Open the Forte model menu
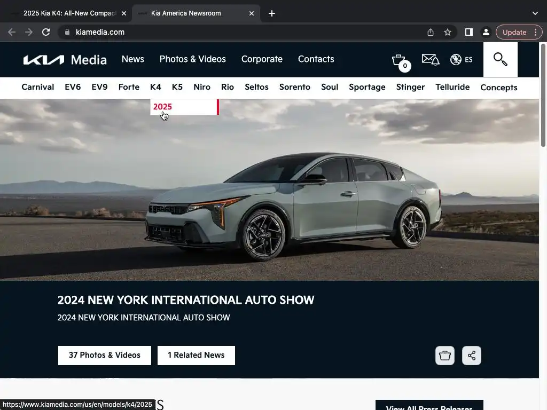547x410 pixels. (x=129, y=87)
